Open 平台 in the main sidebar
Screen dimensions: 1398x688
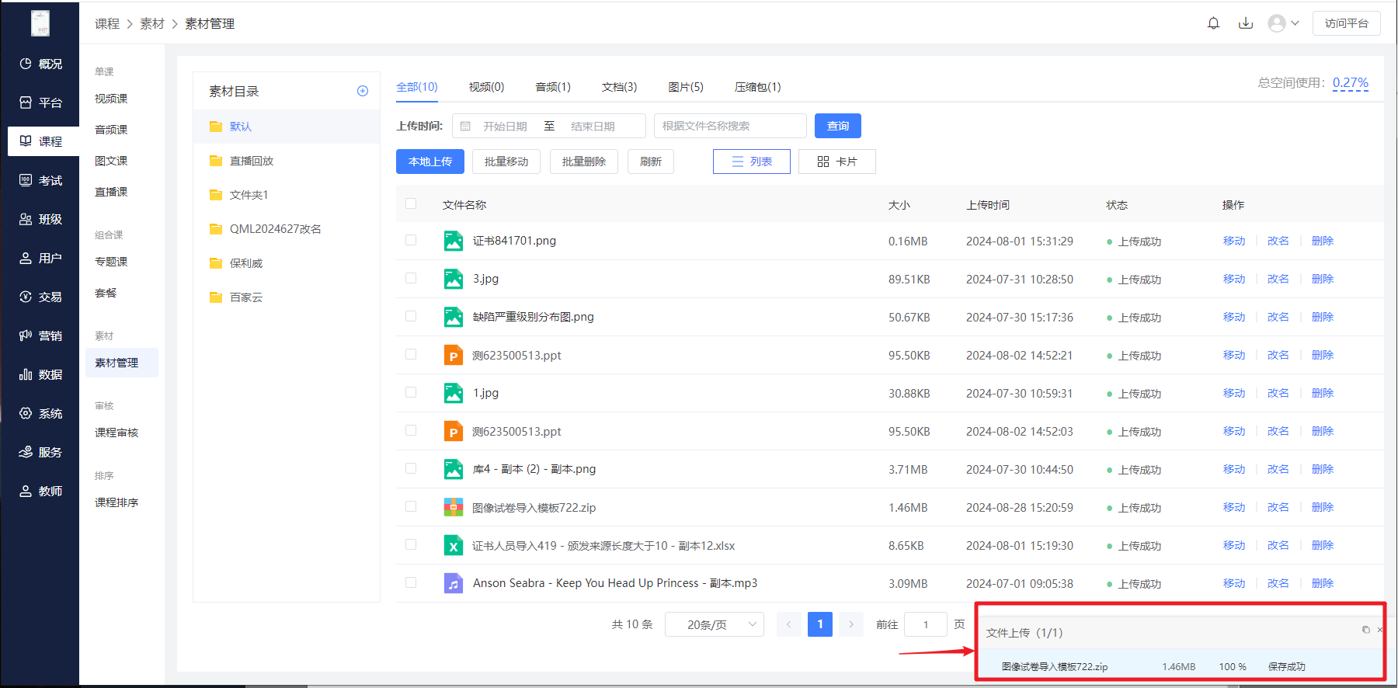pyautogui.click(x=40, y=103)
